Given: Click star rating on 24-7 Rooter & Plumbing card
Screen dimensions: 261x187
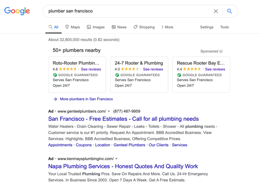Looking at the screenshot, I should click(x=130, y=69).
